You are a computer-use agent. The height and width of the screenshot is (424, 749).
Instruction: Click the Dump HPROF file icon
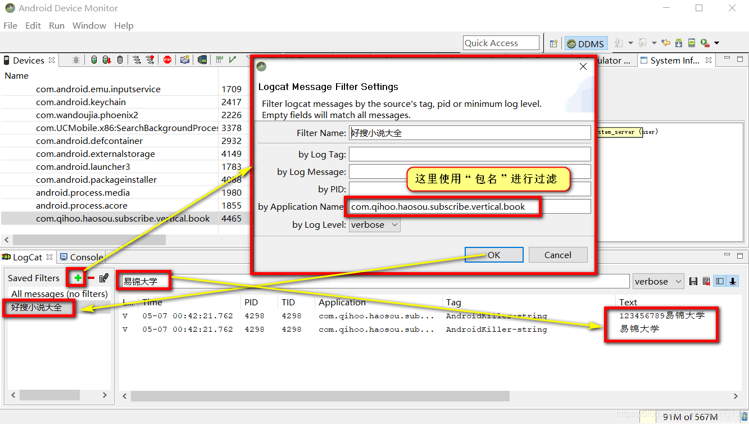pos(106,60)
